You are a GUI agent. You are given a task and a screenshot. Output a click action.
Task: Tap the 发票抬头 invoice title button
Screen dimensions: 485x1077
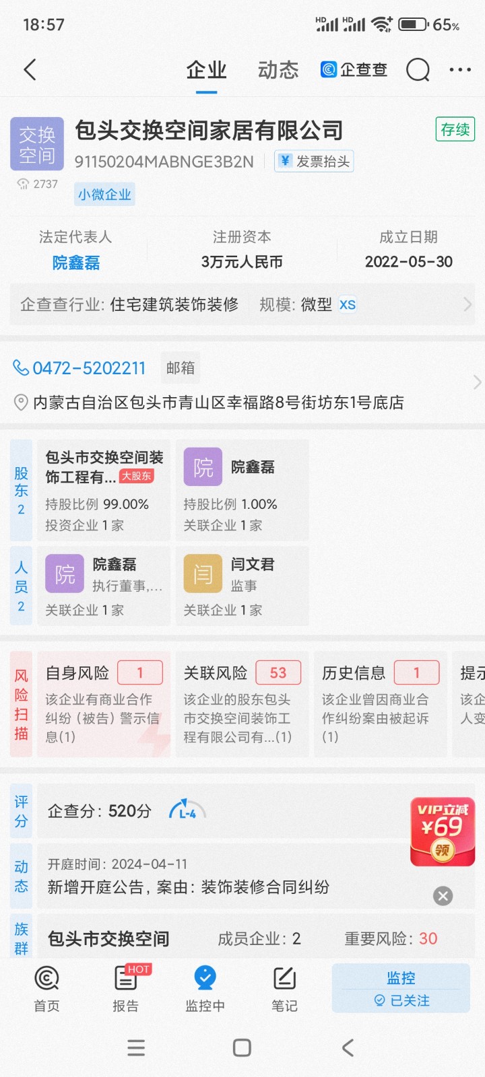coord(314,162)
